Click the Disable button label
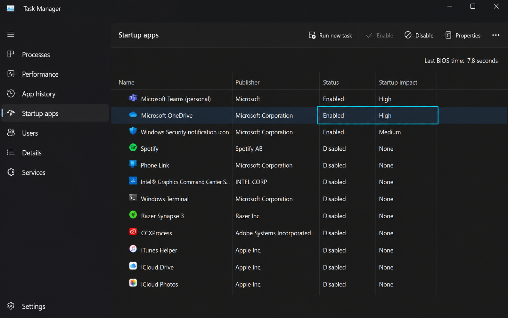Image resolution: width=508 pixels, height=318 pixels. (424, 36)
